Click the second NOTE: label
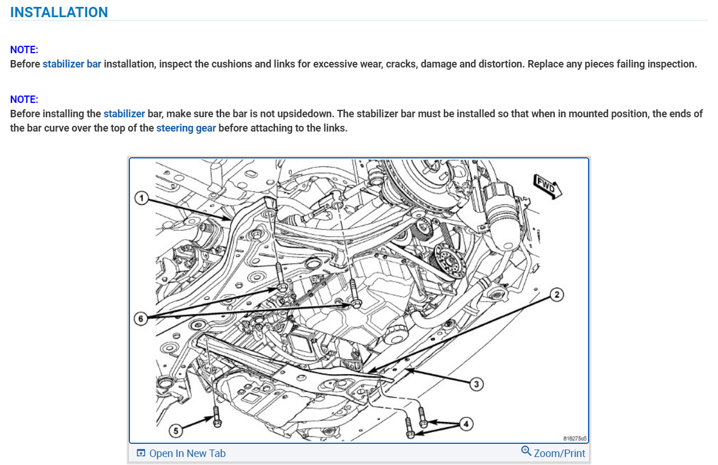This screenshot has width=718, height=465. (x=24, y=100)
